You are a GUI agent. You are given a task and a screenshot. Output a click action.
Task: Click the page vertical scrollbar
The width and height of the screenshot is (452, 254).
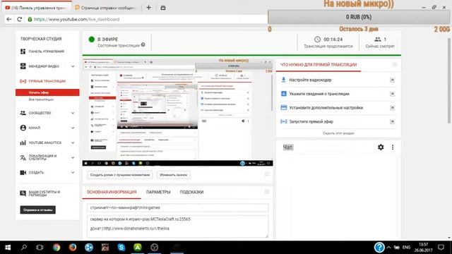click(449, 80)
